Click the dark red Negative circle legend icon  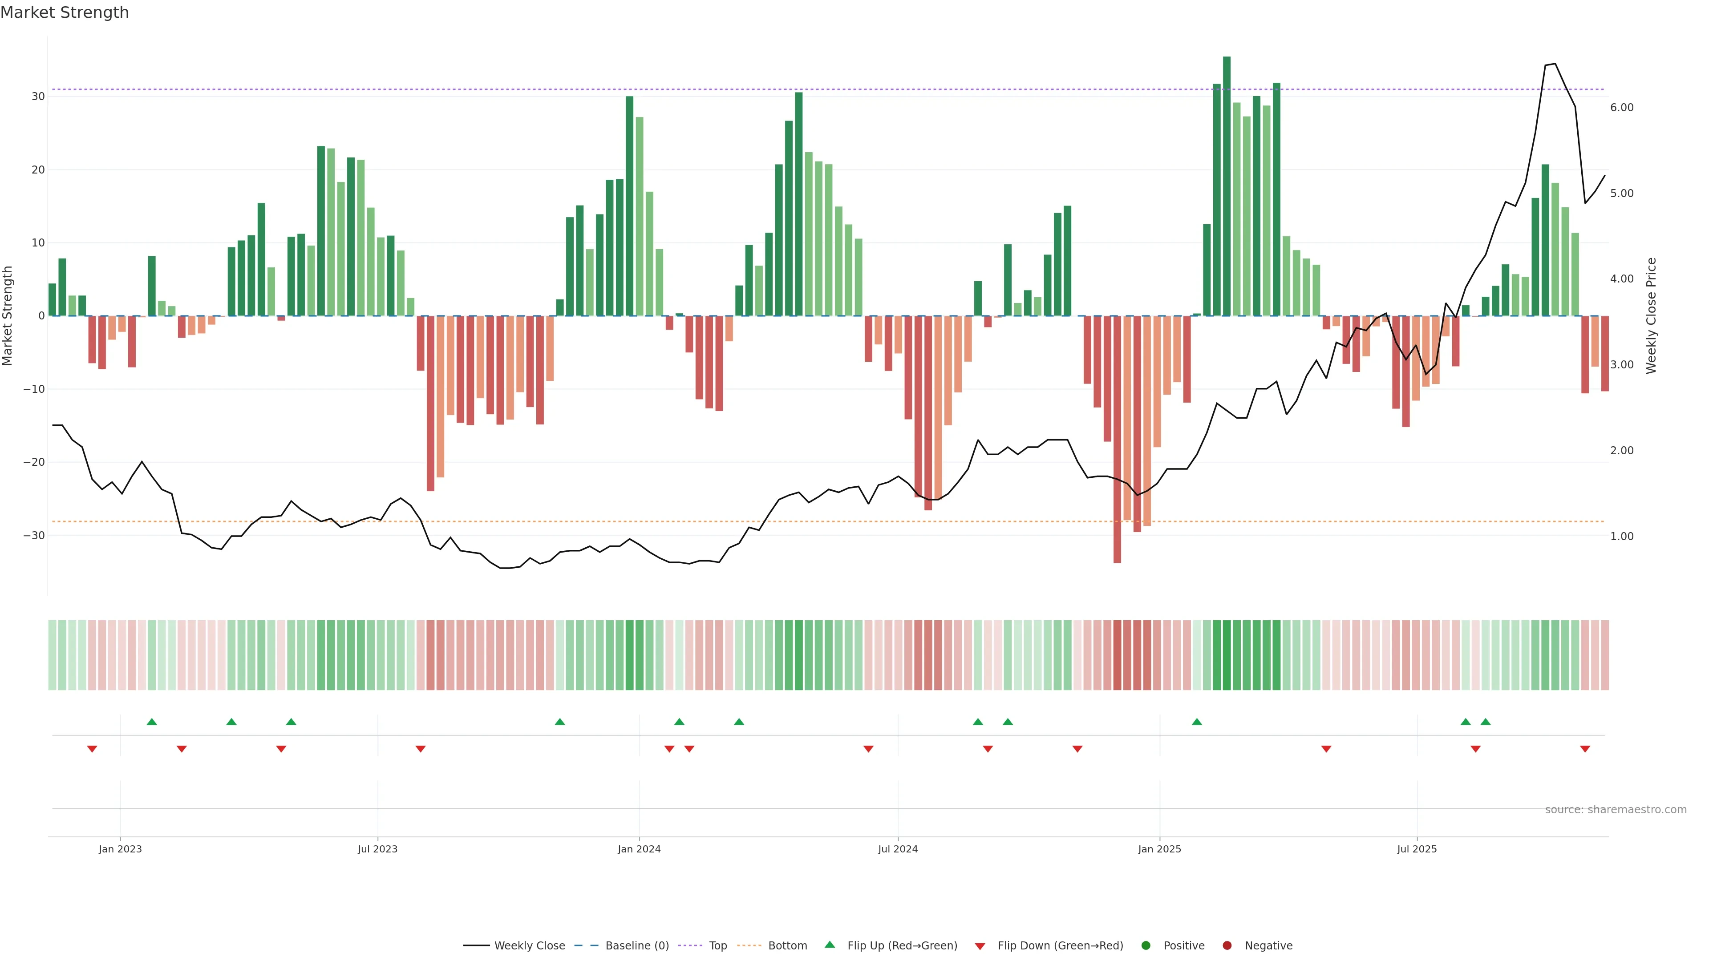tap(1227, 945)
